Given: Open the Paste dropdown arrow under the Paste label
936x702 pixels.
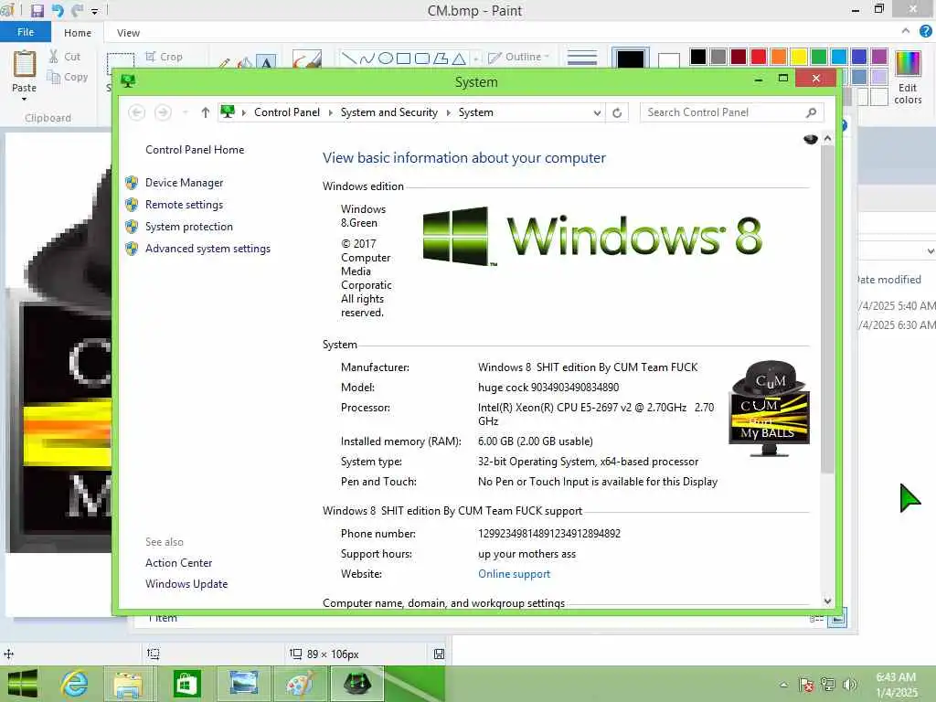Looking at the screenshot, I should [x=25, y=99].
